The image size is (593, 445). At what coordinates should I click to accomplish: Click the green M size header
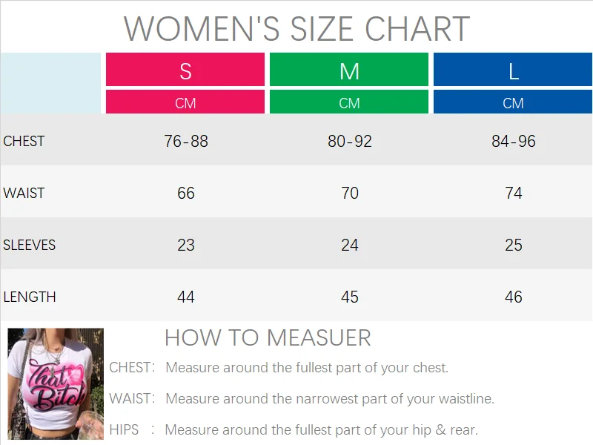[x=349, y=70]
